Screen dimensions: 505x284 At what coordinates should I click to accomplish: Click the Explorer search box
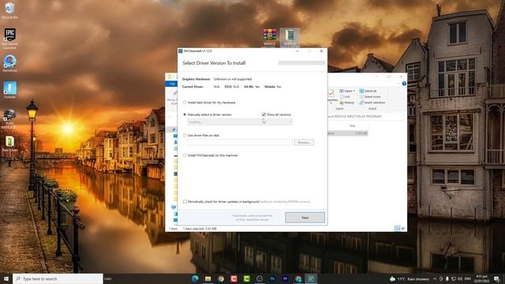tap(365, 117)
